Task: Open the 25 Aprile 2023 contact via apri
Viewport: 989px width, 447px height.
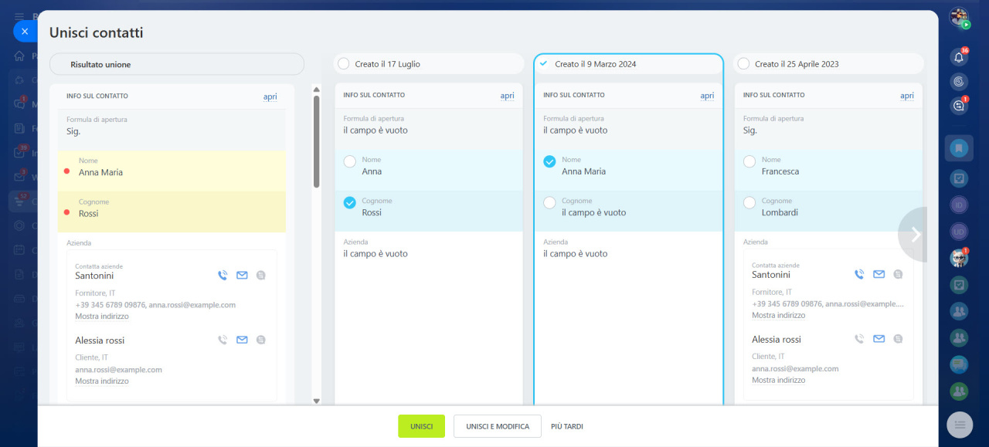Action: click(907, 96)
